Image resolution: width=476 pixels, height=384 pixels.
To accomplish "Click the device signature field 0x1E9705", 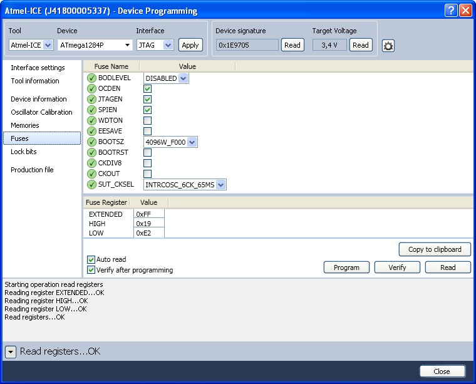I will pos(247,45).
